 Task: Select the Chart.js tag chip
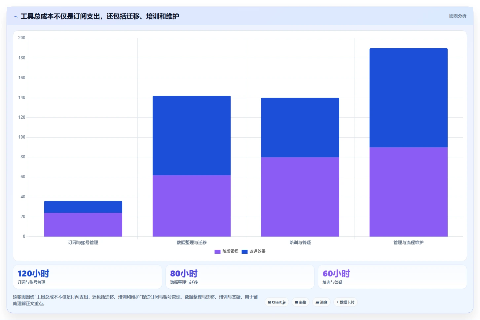pos(277,302)
